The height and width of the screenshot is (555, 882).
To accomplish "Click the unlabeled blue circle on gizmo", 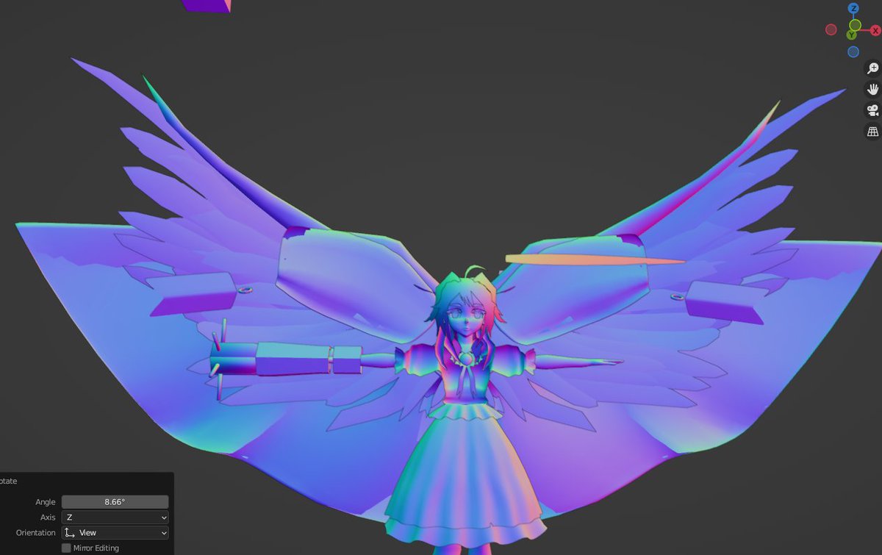I will [853, 51].
